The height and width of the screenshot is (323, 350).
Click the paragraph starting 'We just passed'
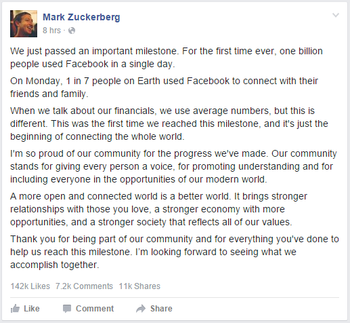click(167, 58)
